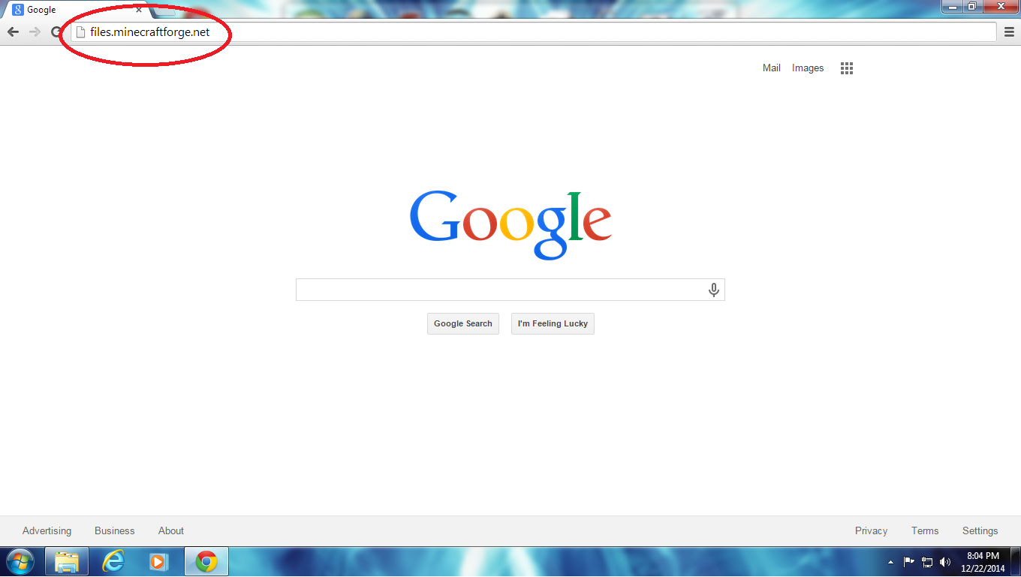
Task: Click the volume speaker tray icon
Action: pyautogui.click(x=945, y=561)
